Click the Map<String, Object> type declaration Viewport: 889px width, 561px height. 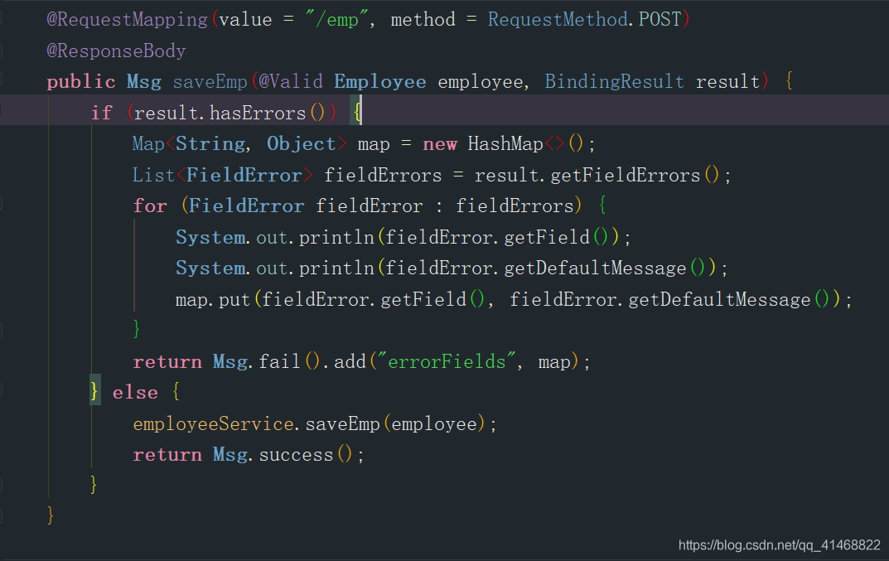pyautogui.click(x=239, y=144)
